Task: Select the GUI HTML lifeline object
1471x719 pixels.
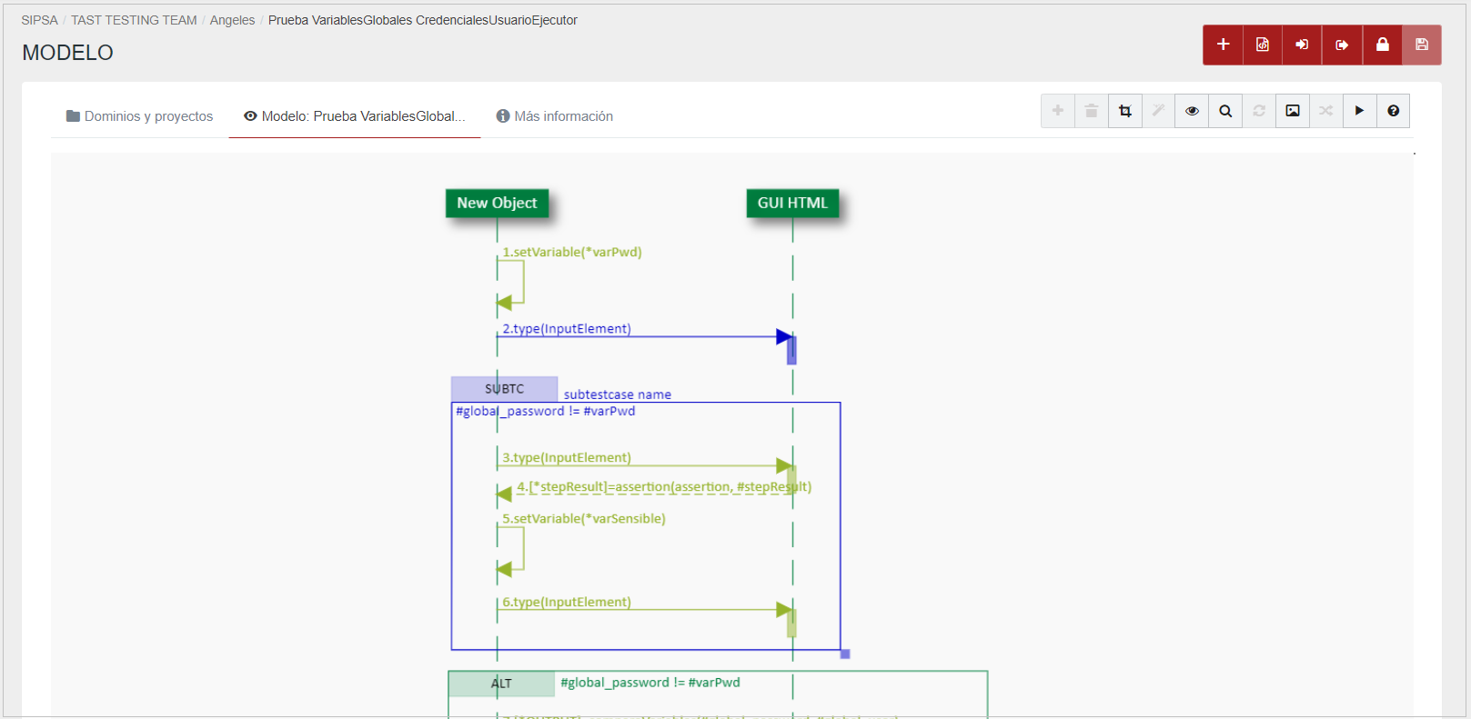Action: point(792,203)
